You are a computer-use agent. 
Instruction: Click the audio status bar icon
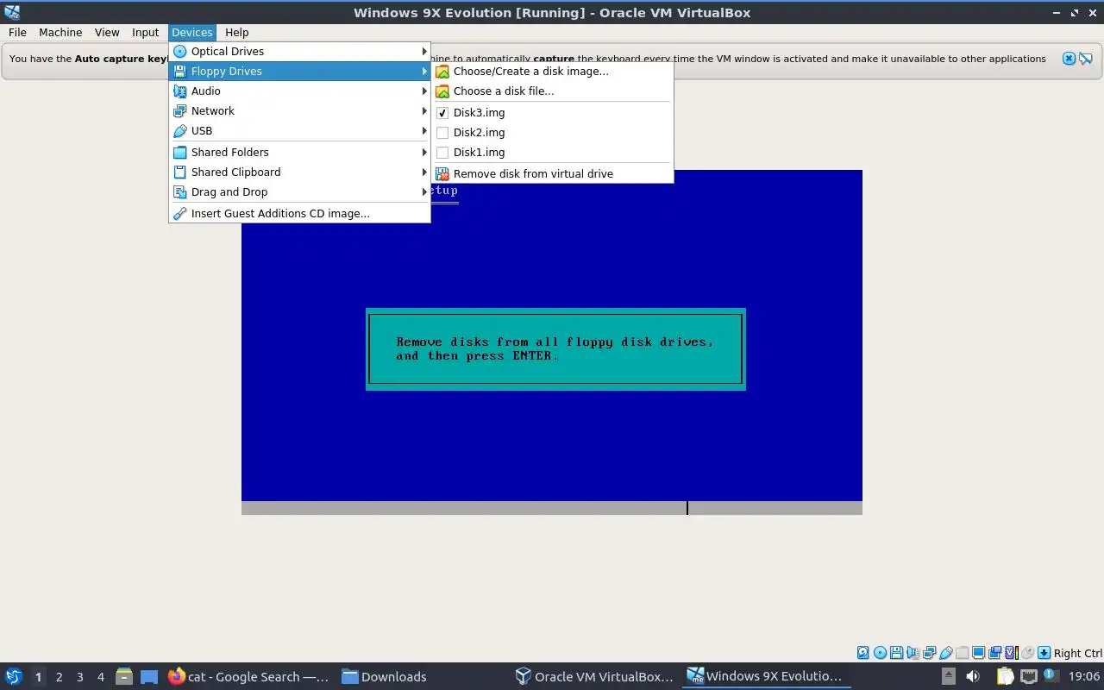(913, 653)
